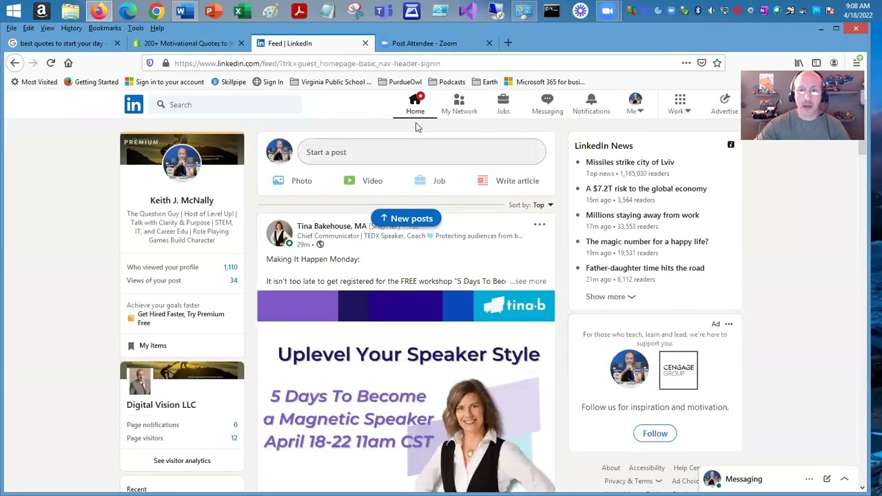Screen dimensions: 882x496
Task: Open a new browser tab
Action: [x=508, y=43]
